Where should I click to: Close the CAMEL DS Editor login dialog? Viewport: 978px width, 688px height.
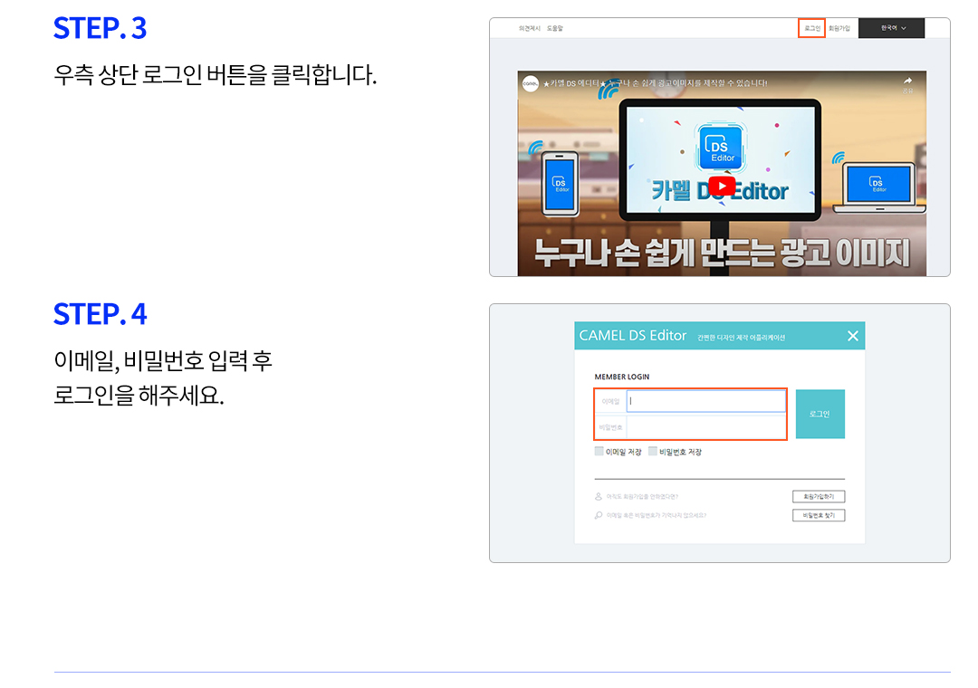(853, 336)
